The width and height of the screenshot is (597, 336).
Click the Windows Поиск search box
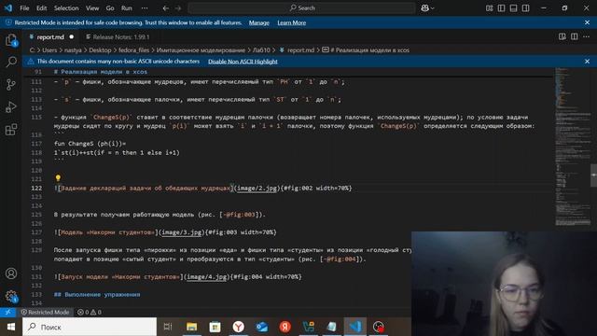pos(90,327)
